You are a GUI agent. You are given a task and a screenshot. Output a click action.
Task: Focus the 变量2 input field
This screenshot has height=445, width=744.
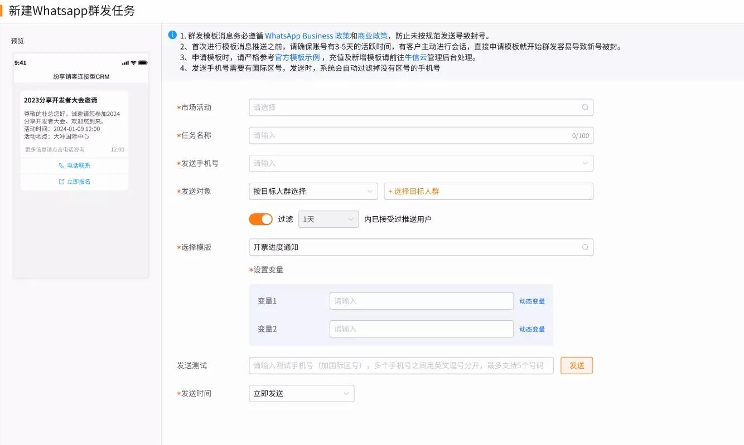tap(422, 329)
